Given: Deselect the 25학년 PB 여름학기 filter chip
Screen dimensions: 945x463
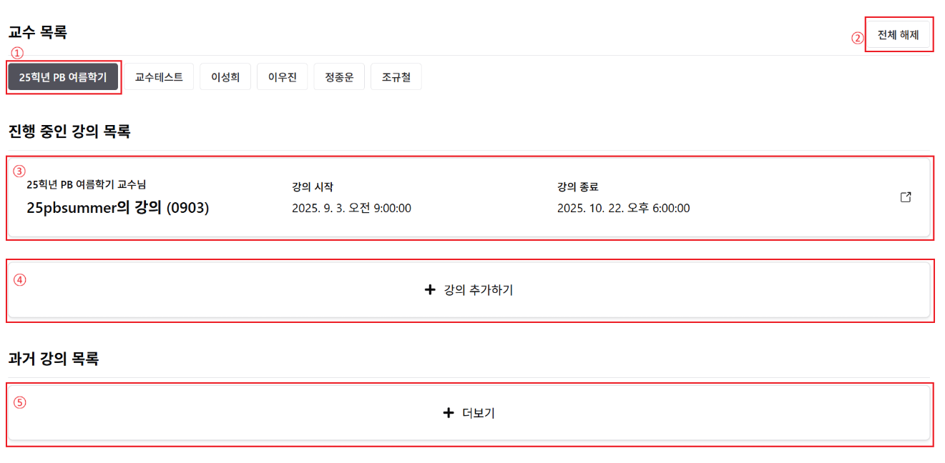Looking at the screenshot, I should click(63, 76).
